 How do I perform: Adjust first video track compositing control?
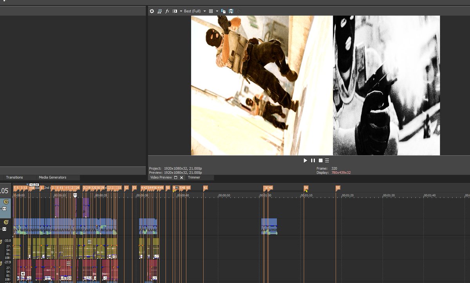point(5,209)
